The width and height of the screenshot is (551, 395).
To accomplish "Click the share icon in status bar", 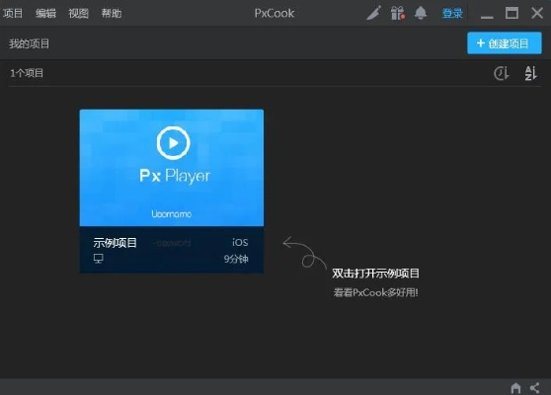I will click(535, 388).
